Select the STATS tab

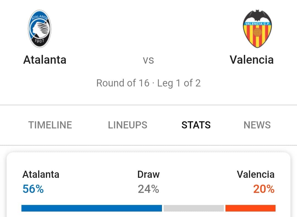coord(196,125)
